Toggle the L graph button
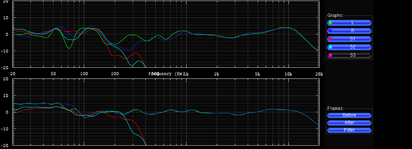 [349, 22]
